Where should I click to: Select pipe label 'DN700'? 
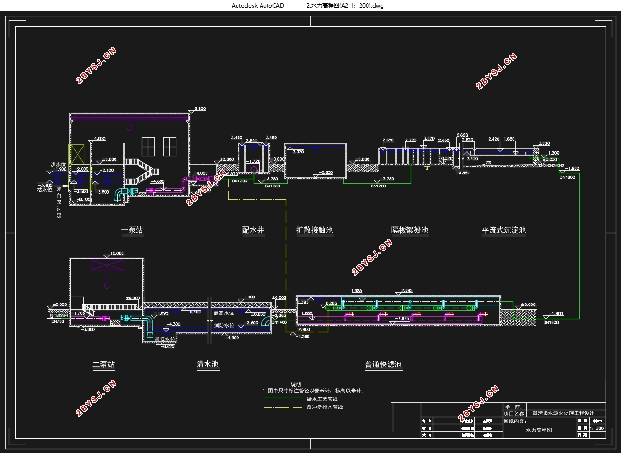click(57, 321)
